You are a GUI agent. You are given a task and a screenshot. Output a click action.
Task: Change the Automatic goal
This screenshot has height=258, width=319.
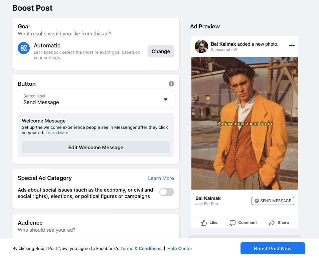pyautogui.click(x=161, y=51)
